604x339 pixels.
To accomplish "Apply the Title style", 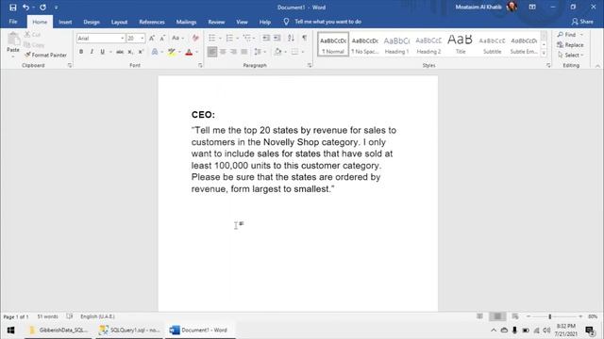I will pos(461,44).
